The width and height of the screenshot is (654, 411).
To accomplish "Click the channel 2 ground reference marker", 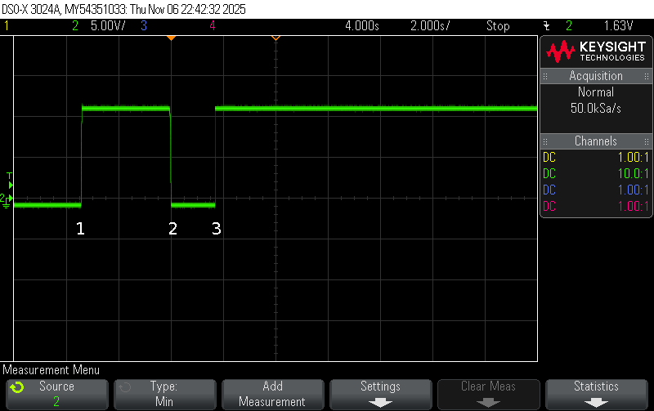I will [6, 200].
